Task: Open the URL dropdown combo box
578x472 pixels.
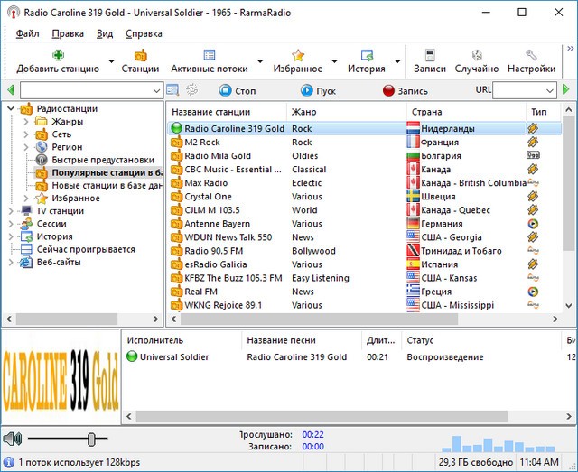Action: tap(549, 90)
